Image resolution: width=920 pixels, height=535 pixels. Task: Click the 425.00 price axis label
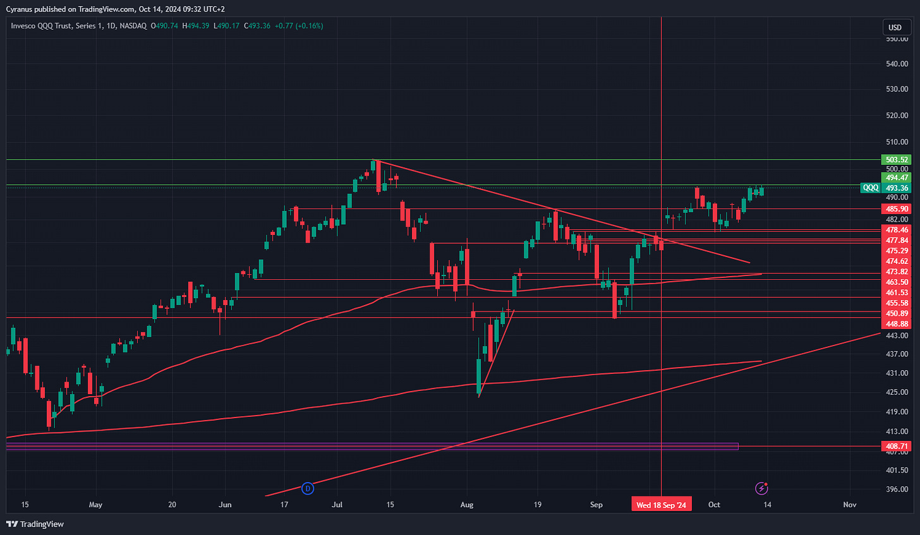point(897,392)
